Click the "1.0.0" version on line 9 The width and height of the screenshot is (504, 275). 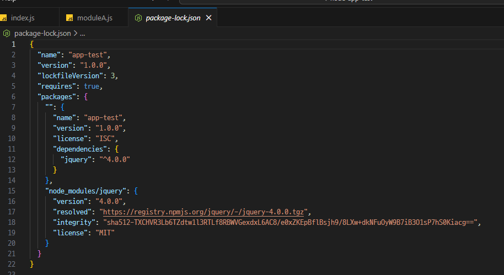[109, 128]
